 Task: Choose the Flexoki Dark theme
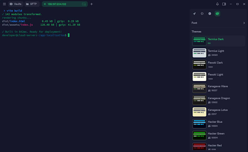click(x=218, y=65)
